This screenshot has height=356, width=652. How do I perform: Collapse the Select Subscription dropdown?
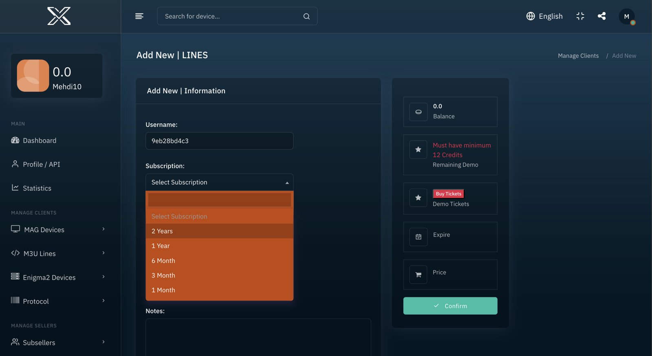point(219,182)
